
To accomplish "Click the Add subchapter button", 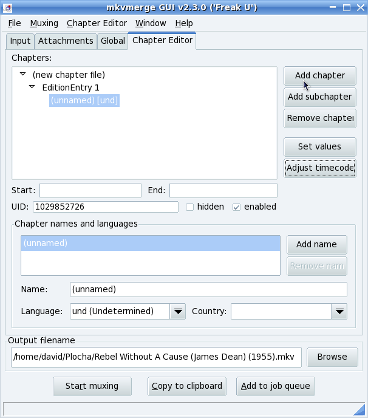I will (320, 97).
